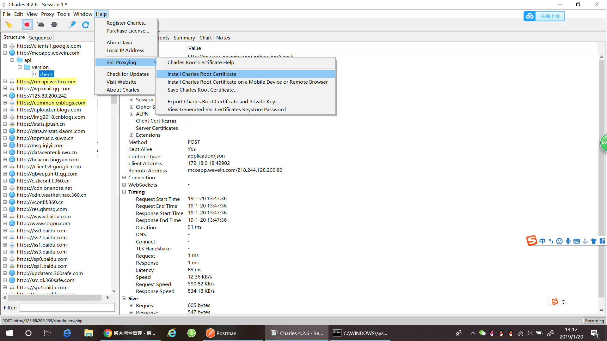Image resolution: width=607 pixels, height=341 pixels.
Task: Click the Sogou microphone voice icon
Action: coord(568,241)
